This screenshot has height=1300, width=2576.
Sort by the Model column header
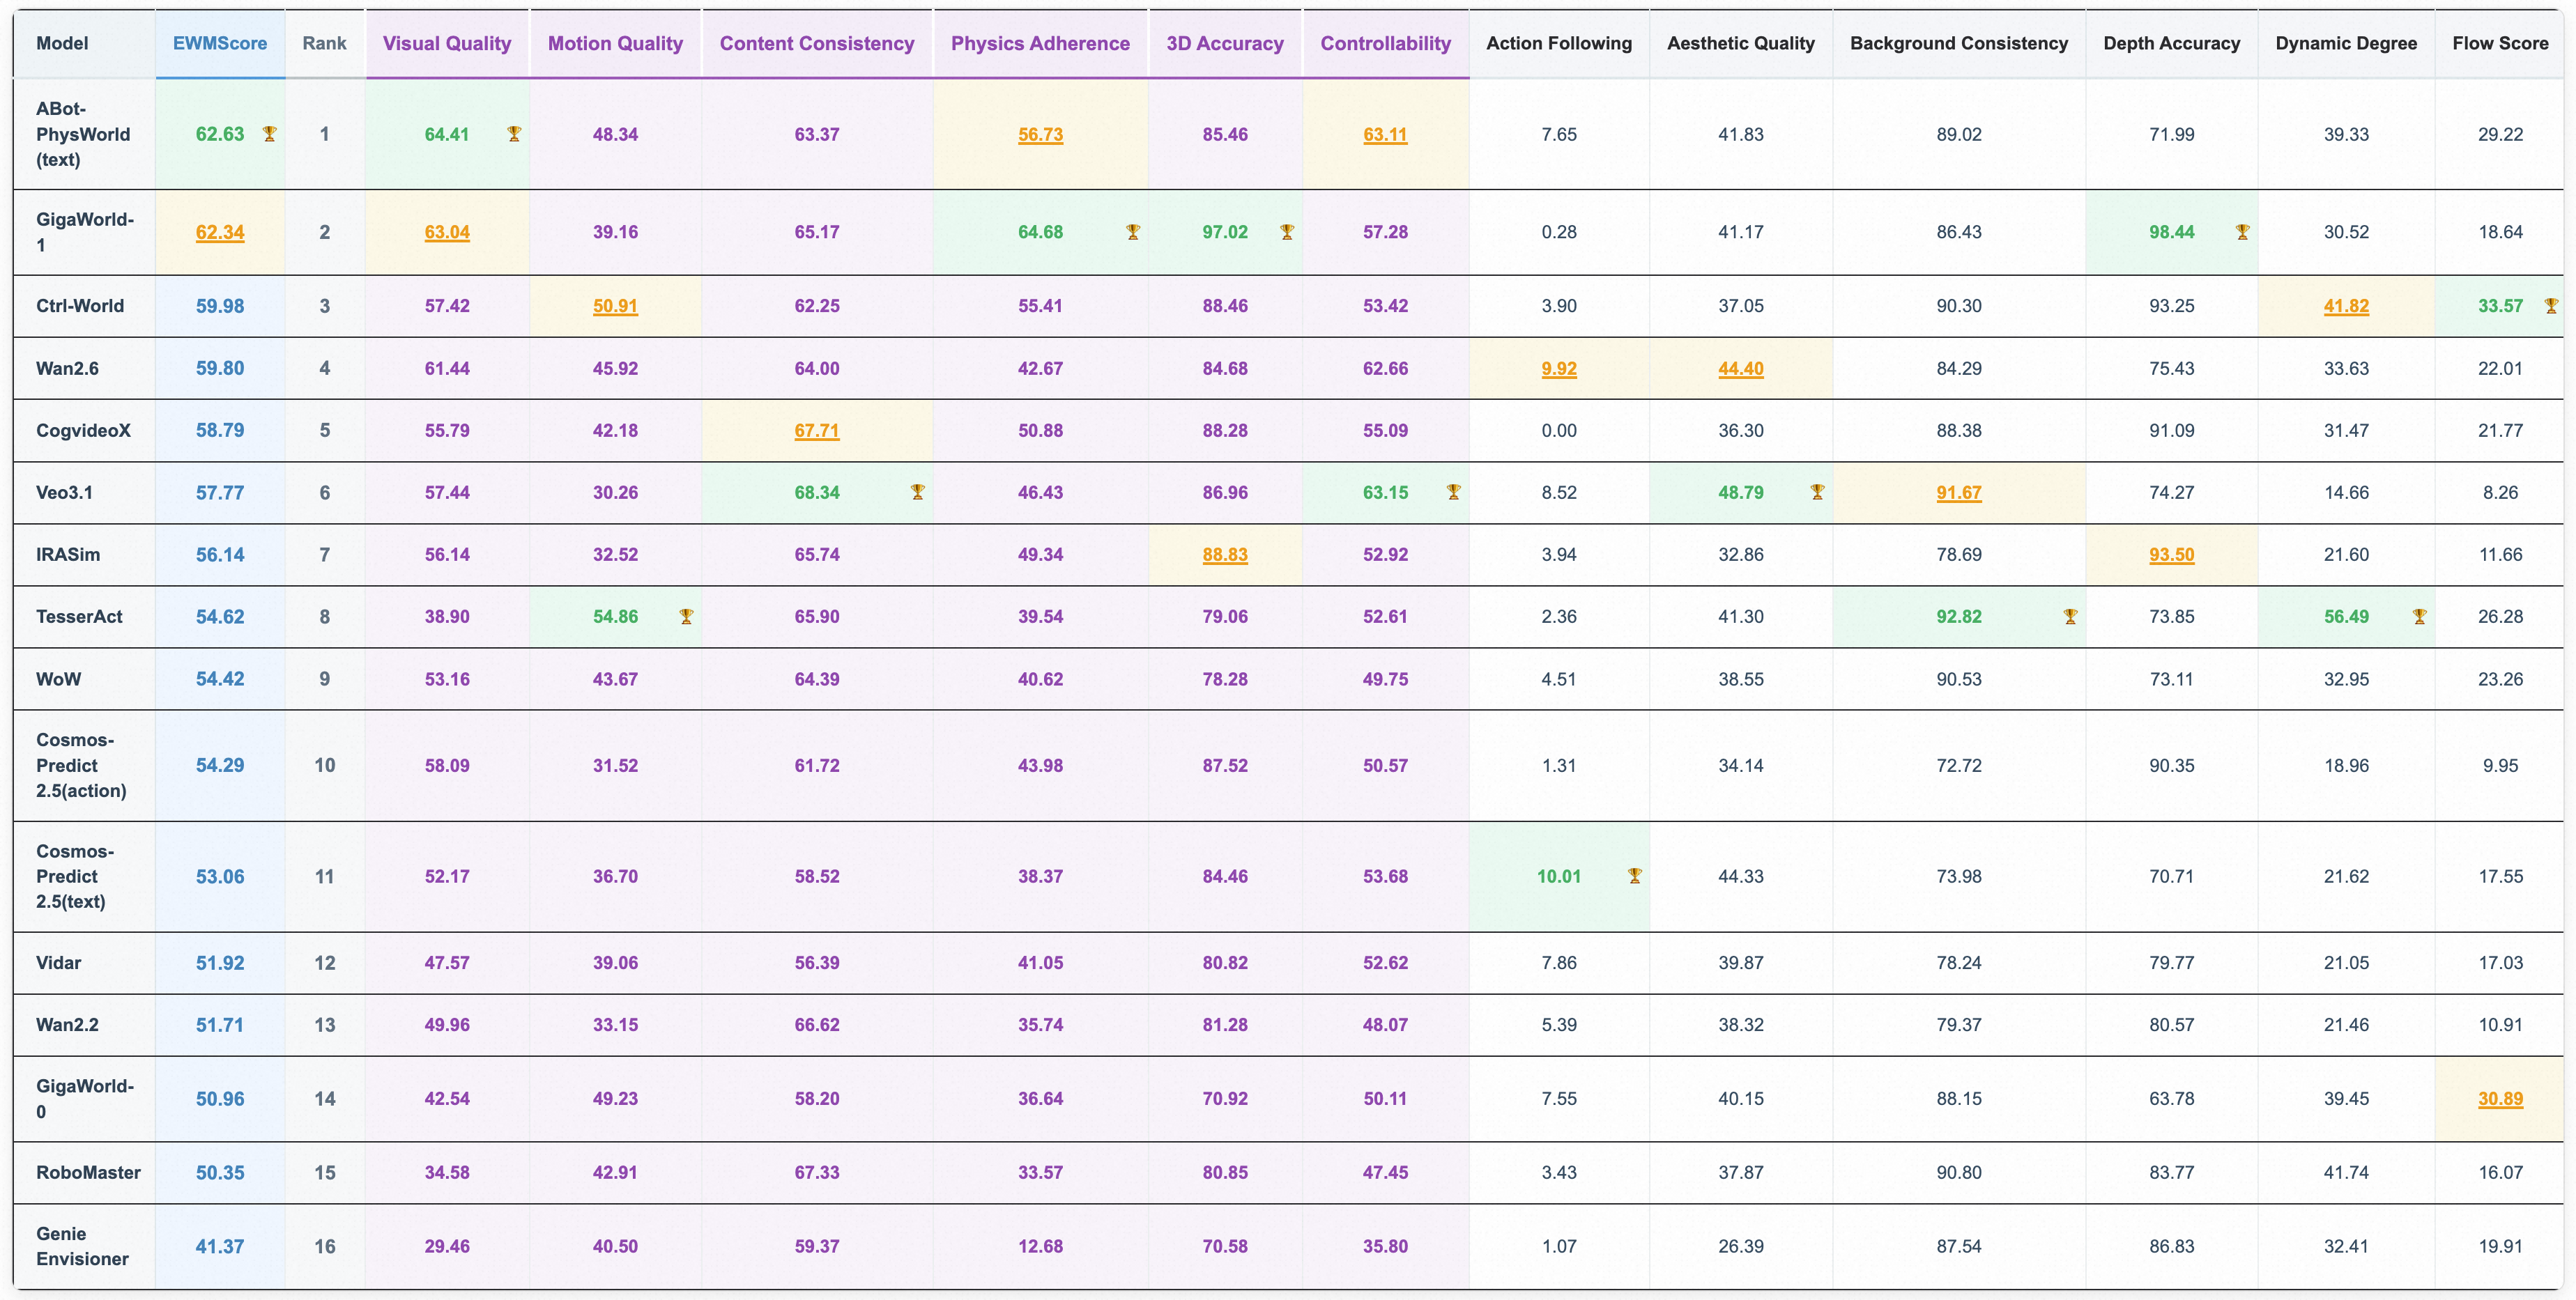point(62,43)
